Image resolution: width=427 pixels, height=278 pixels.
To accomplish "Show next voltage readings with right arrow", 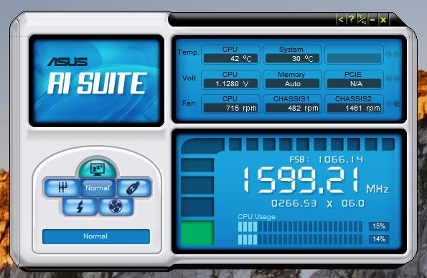I will [398, 79].
